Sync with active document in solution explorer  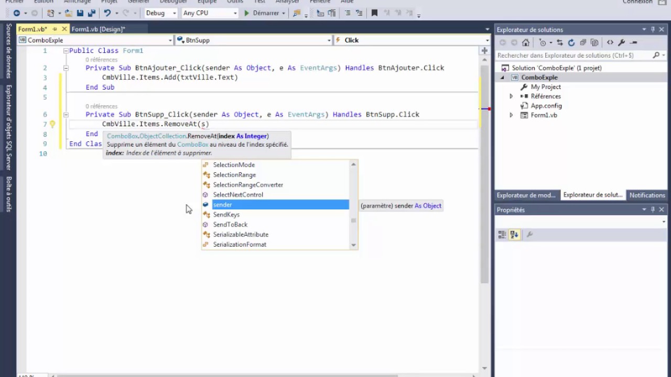click(x=560, y=42)
